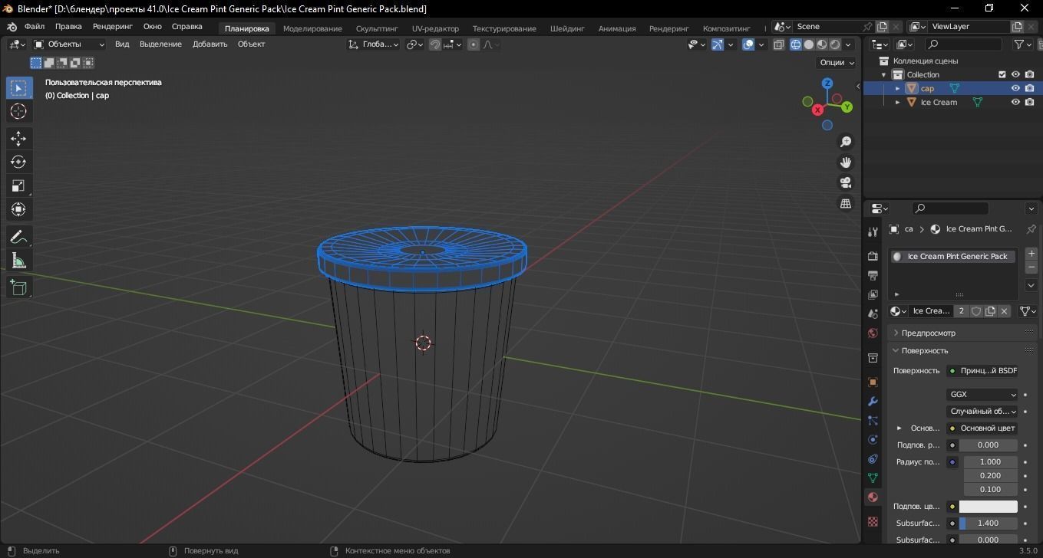The height and width of the screenshot is (558, 1043).
Task: Open the 'Объект' viewport menu
Action: (x=251, y=44)
